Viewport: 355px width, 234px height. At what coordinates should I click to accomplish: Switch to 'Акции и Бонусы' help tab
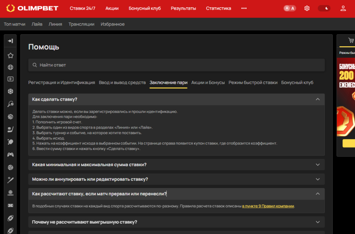208,83
